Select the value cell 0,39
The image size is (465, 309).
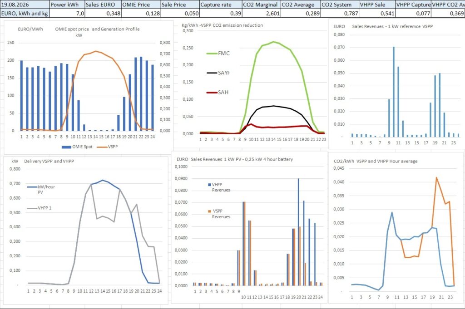(221, 13)
